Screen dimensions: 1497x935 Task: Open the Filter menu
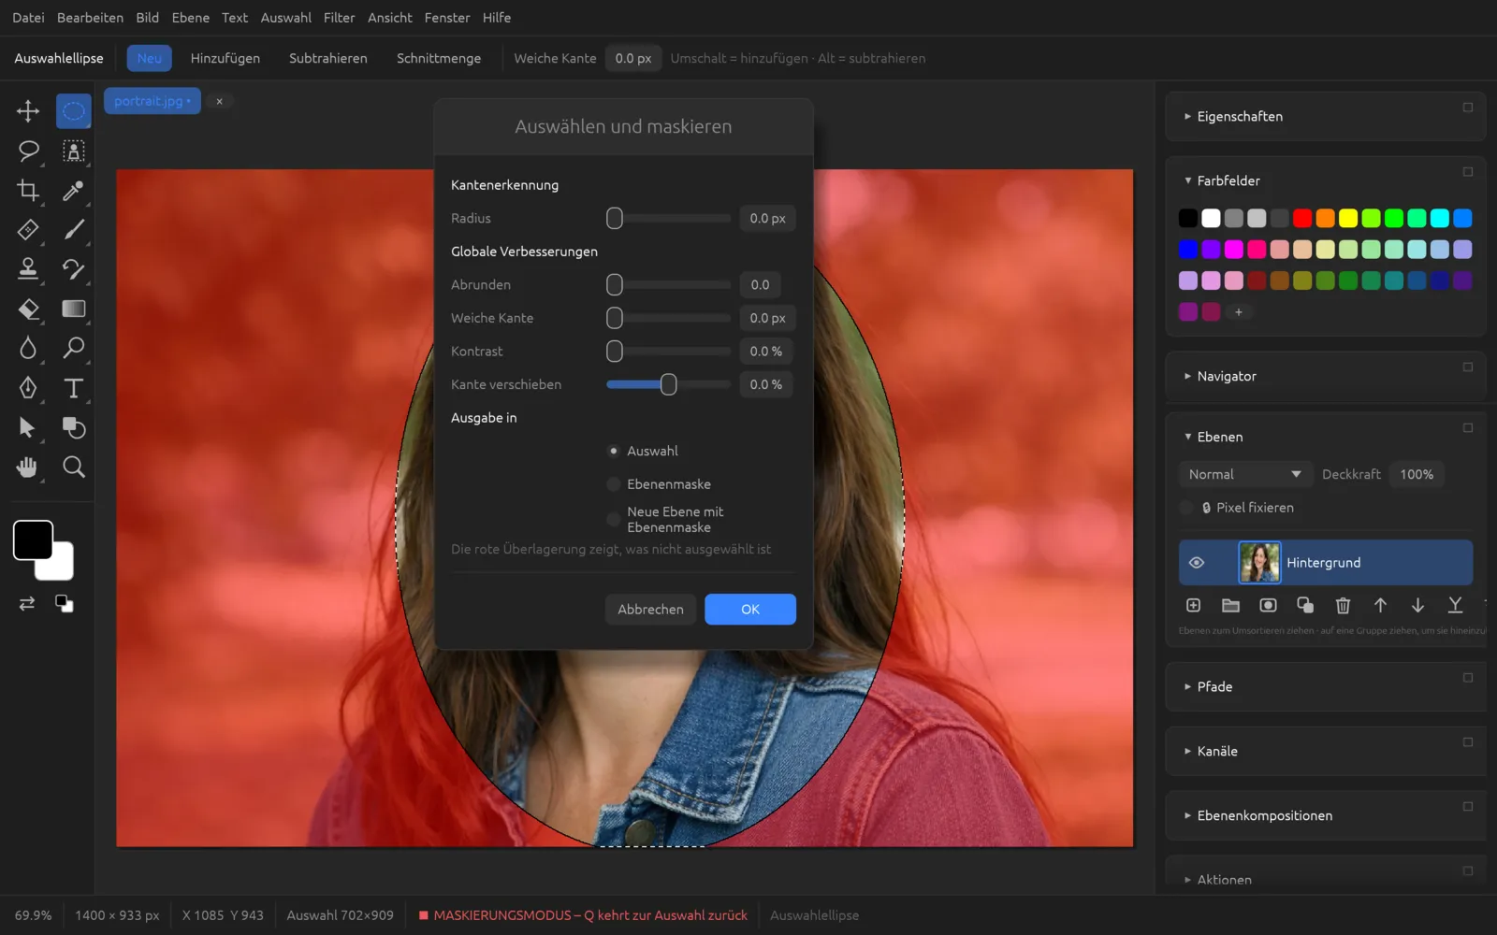339,18
